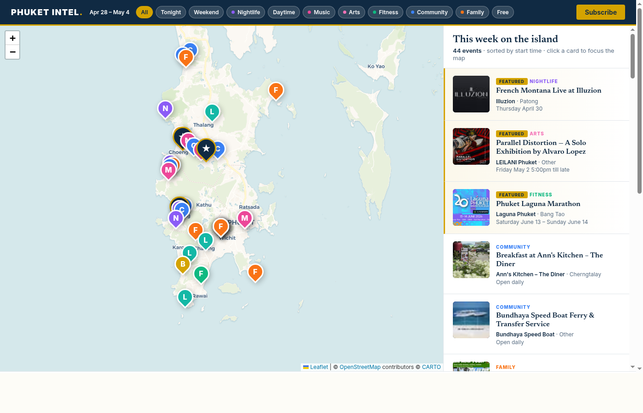Viewport: 643px width, 413px height.
Task: Click the Saturday June 13 – Sunday June 14 text
Action: click(x=542, y=222)
